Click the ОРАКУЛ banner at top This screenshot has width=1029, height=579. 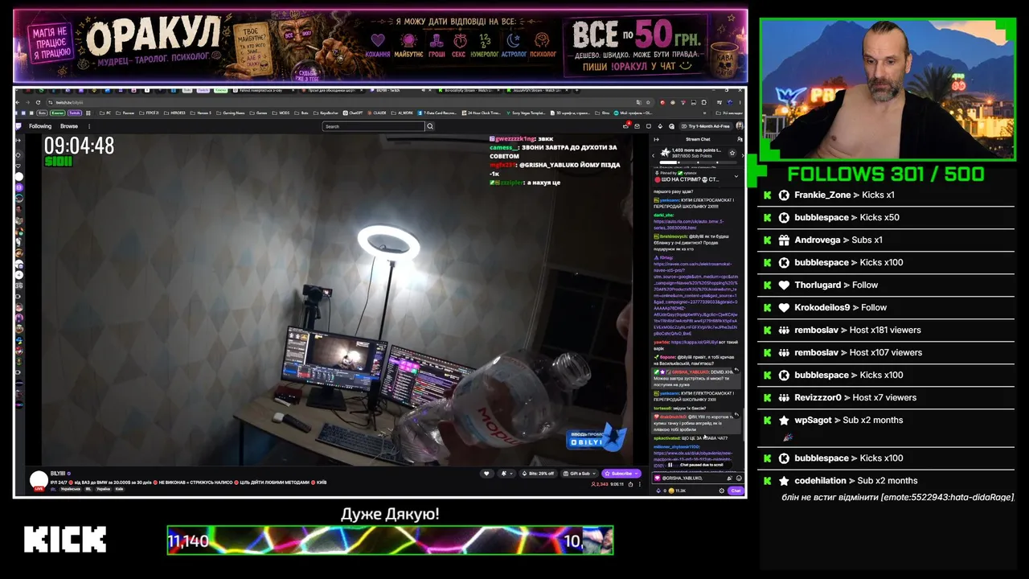coord(380,45)
